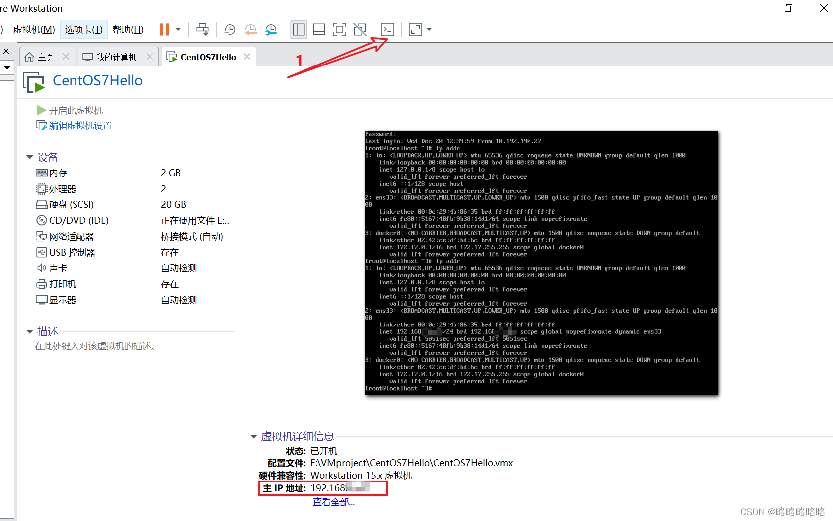Viewport: 833px width, 521px height.
Task: Open the 虚拟机(M) menu
Action: click(x=33, y=29)
